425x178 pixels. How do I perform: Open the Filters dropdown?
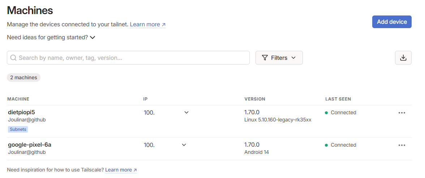[x=279, y=58]
